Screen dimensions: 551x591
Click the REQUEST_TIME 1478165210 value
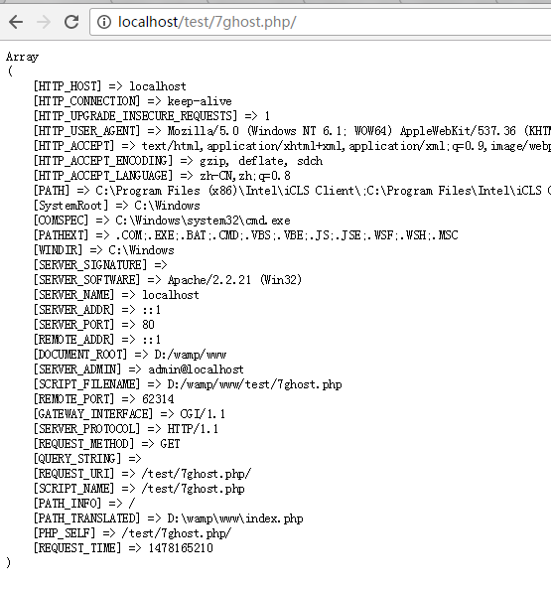(x=181, y=548)
